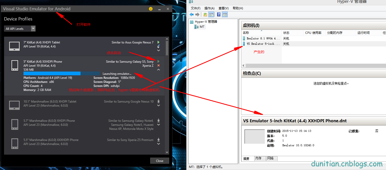Collapse the 5" KitKat XXHDPI Phone details
This screenshot has width=386, height=170.
point(158,70)
